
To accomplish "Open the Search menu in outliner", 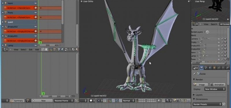I will (214, 24).
